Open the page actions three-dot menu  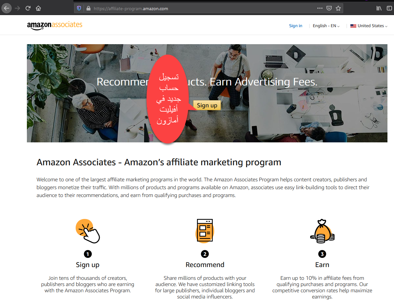[x=320, y=9]
